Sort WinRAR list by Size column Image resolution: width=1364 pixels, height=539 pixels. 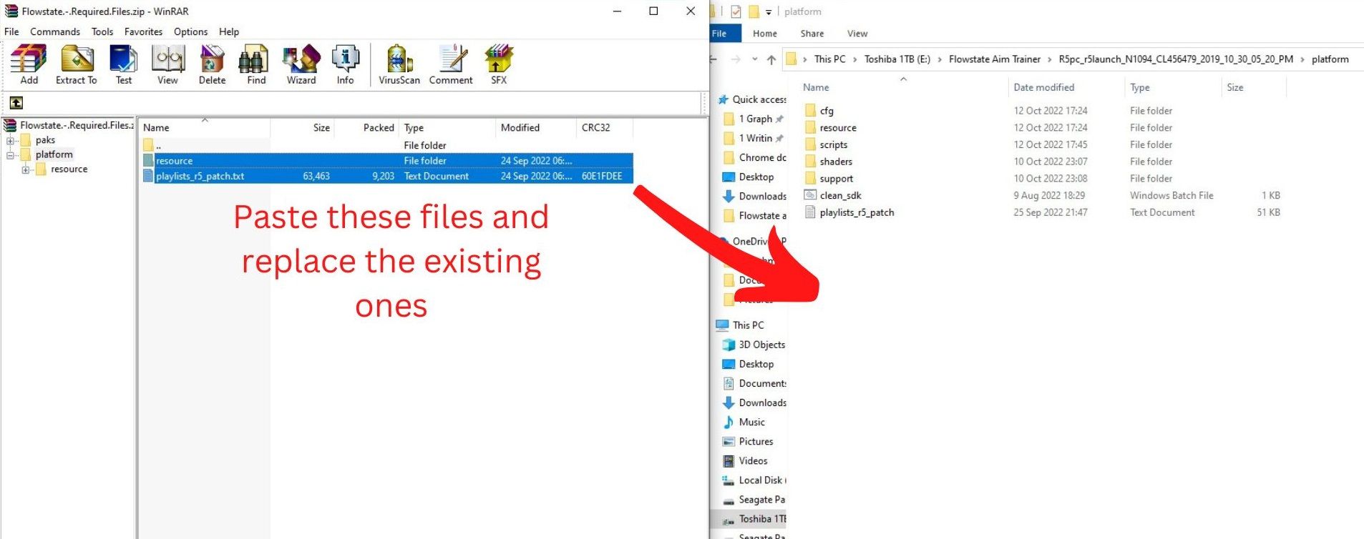[302, 127]
